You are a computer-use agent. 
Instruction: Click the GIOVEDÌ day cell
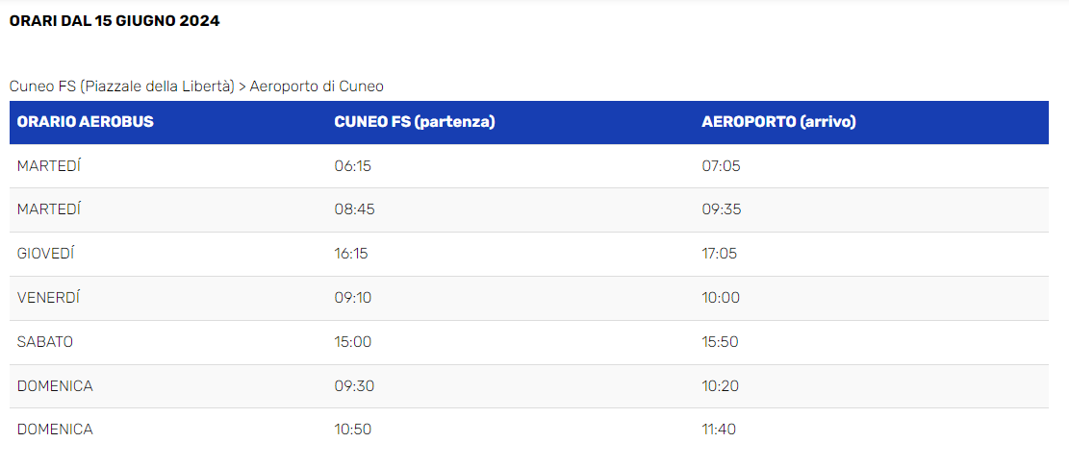tap(45, 254)
